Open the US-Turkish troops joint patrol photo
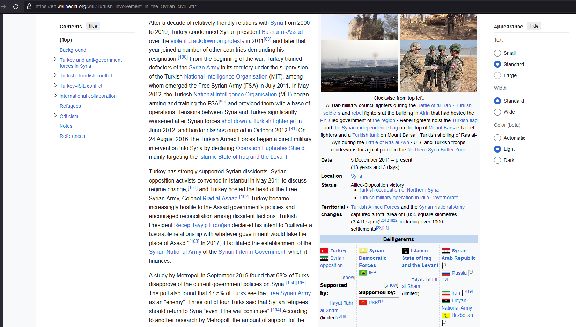The height and width of the screenshot is (327, 576). pos(438,66)
